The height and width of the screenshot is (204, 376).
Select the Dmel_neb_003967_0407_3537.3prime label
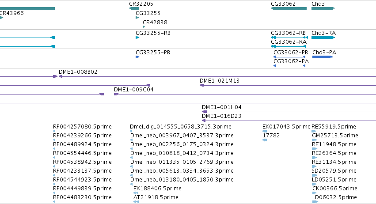point(182,136)
